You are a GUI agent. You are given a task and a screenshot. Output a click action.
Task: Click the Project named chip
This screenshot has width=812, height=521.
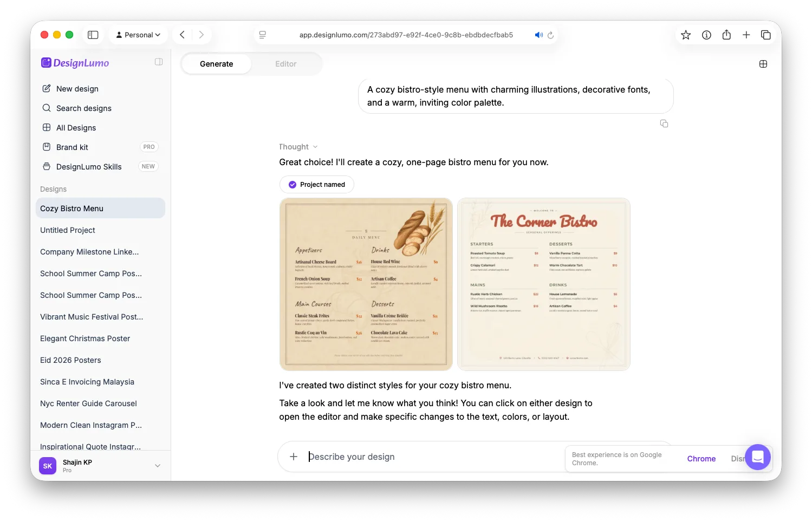[316, 184]
